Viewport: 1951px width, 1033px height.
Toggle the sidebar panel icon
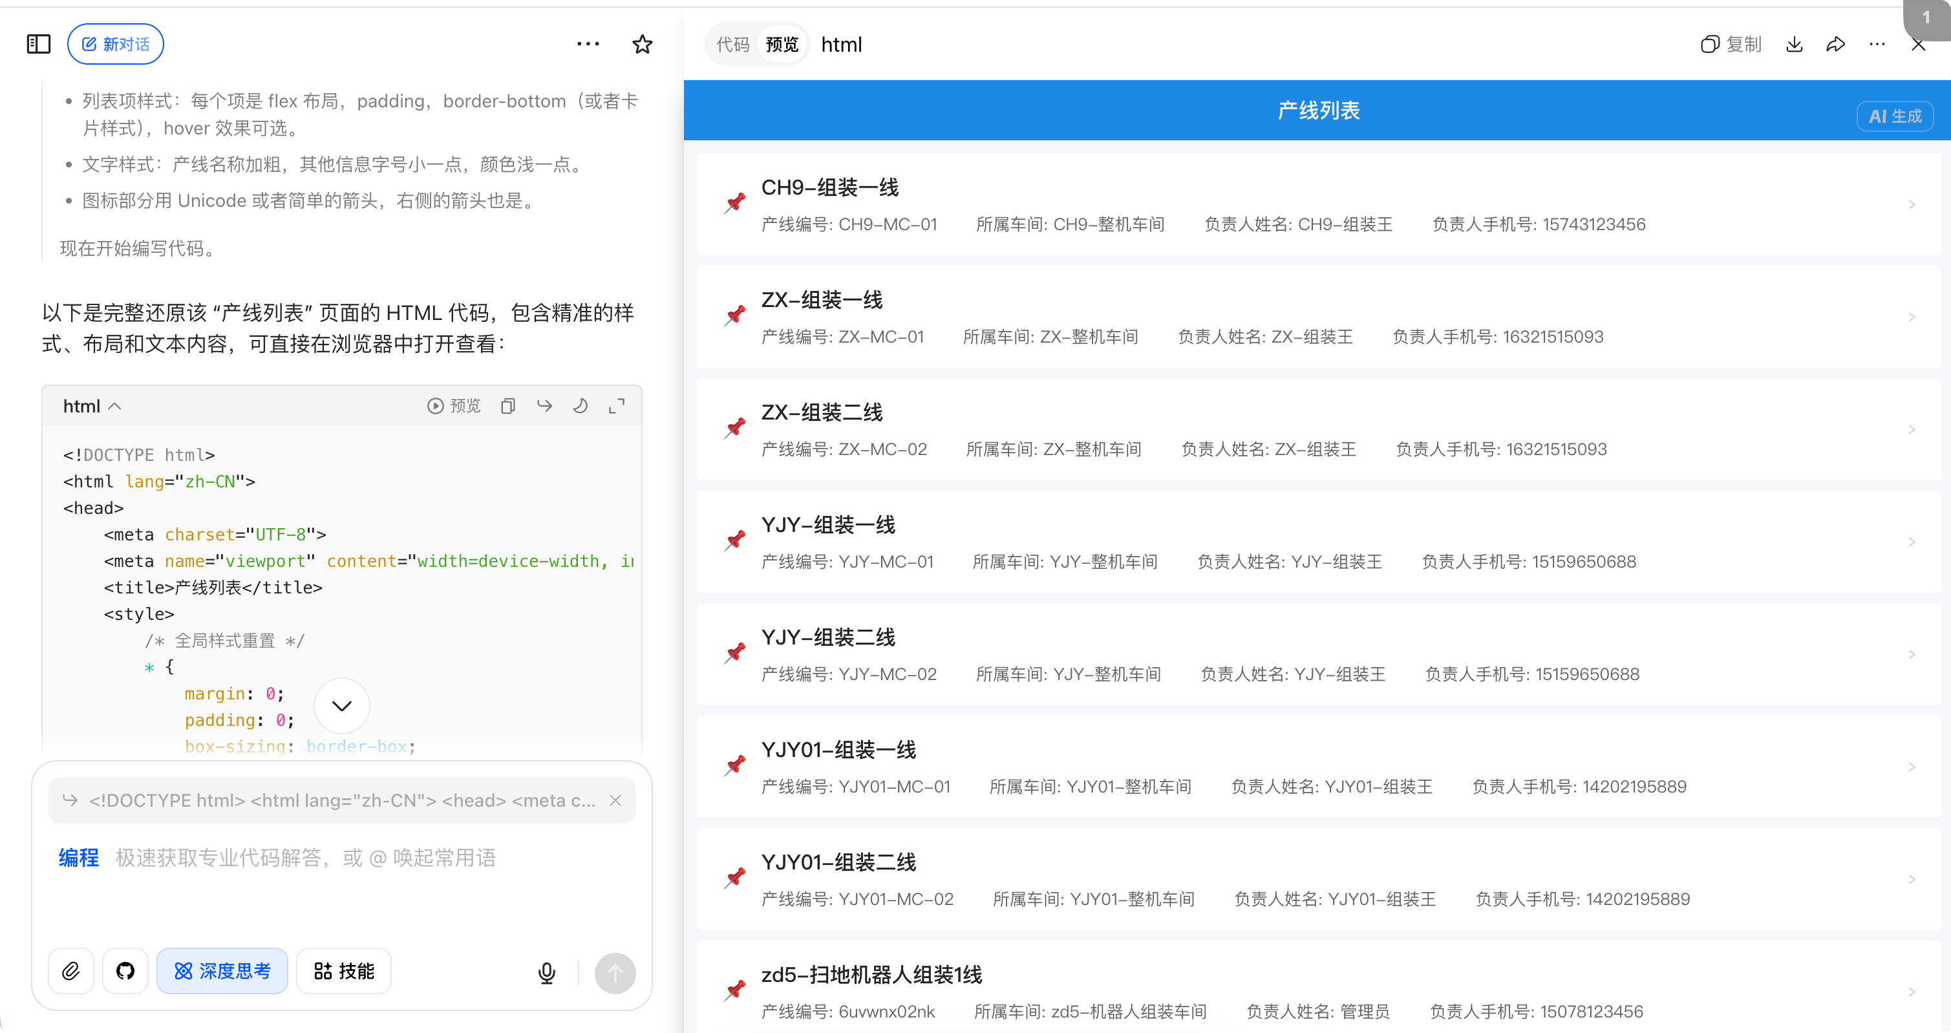pos(38,44)
